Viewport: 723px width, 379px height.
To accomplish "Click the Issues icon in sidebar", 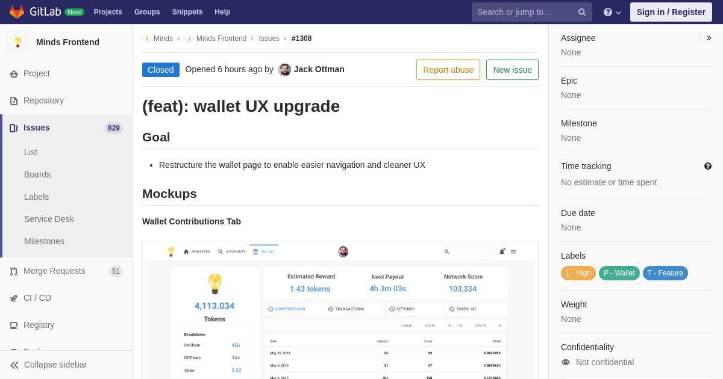I will 14,128.
